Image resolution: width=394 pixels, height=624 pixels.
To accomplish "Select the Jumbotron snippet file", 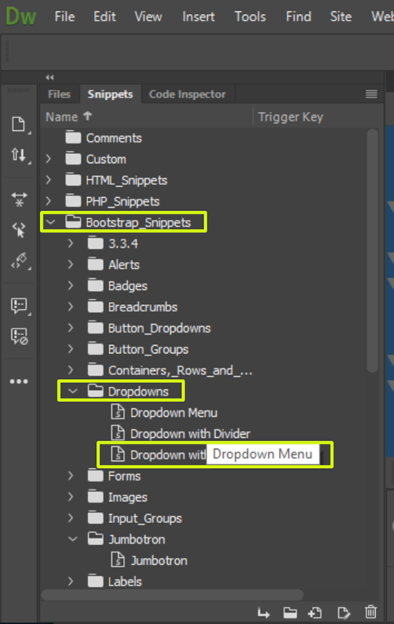I will click(159, 561).
